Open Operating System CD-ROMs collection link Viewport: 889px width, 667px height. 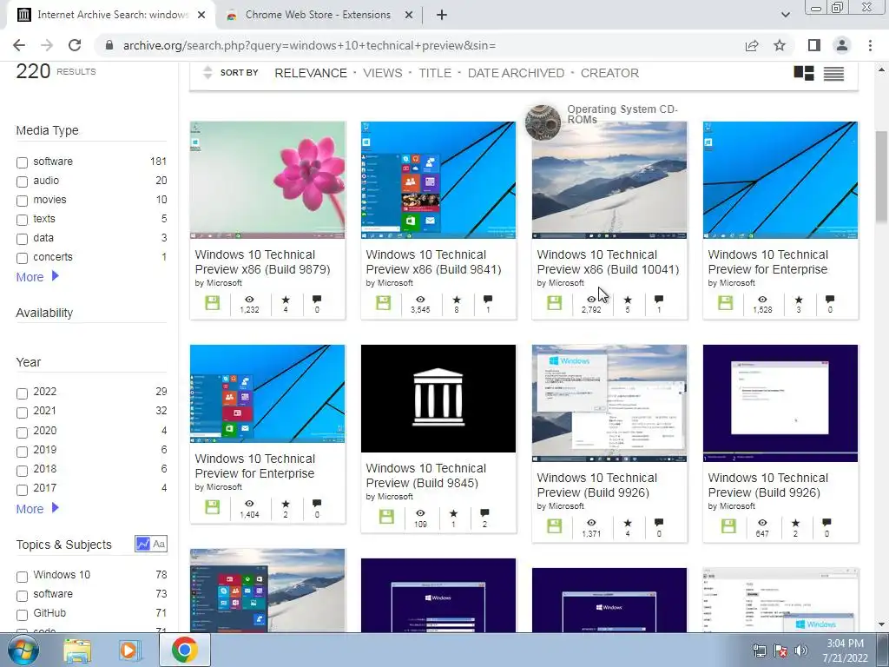[622, 114]
